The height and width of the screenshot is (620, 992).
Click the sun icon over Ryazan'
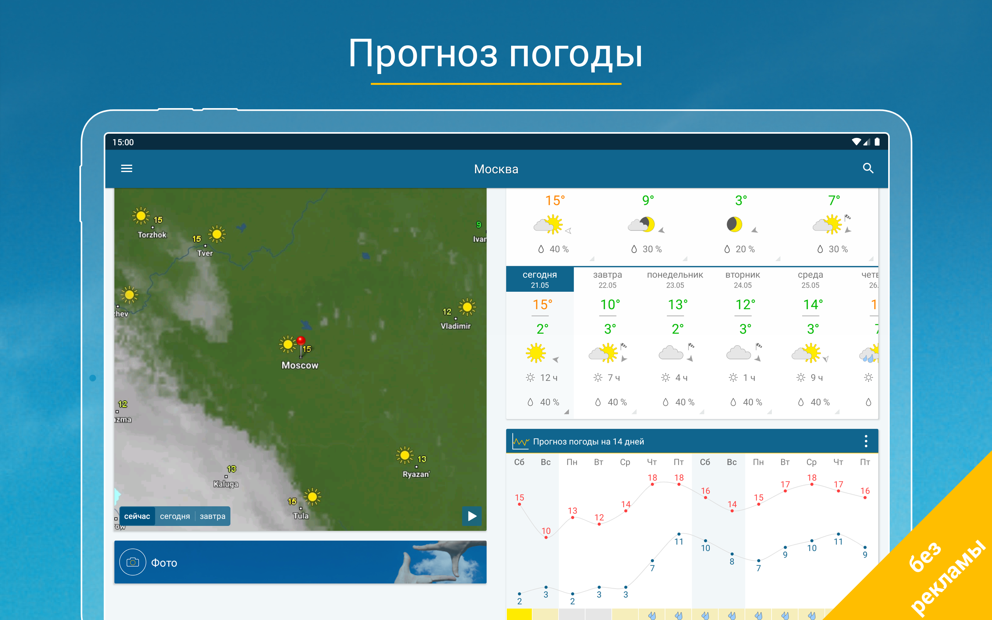[405, 455]
